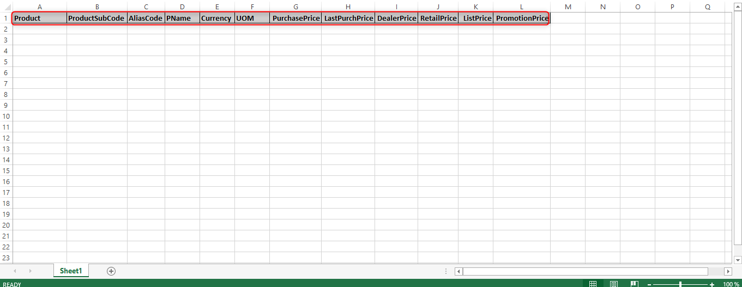742x287 pixels.
Task: Click the READY status indicator
Action: coord(12,284)
